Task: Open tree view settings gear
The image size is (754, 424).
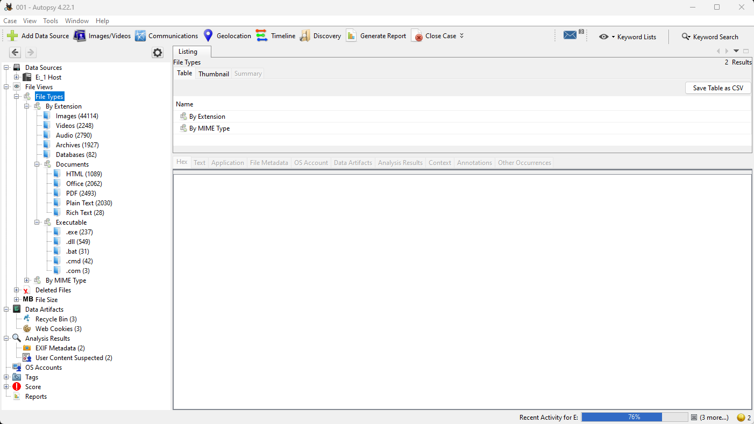Action: (157, 53)
